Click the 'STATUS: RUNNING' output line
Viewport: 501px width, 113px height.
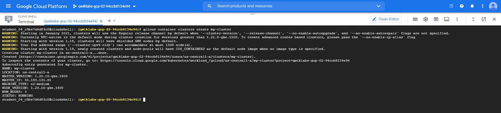[x=18, y=96]
